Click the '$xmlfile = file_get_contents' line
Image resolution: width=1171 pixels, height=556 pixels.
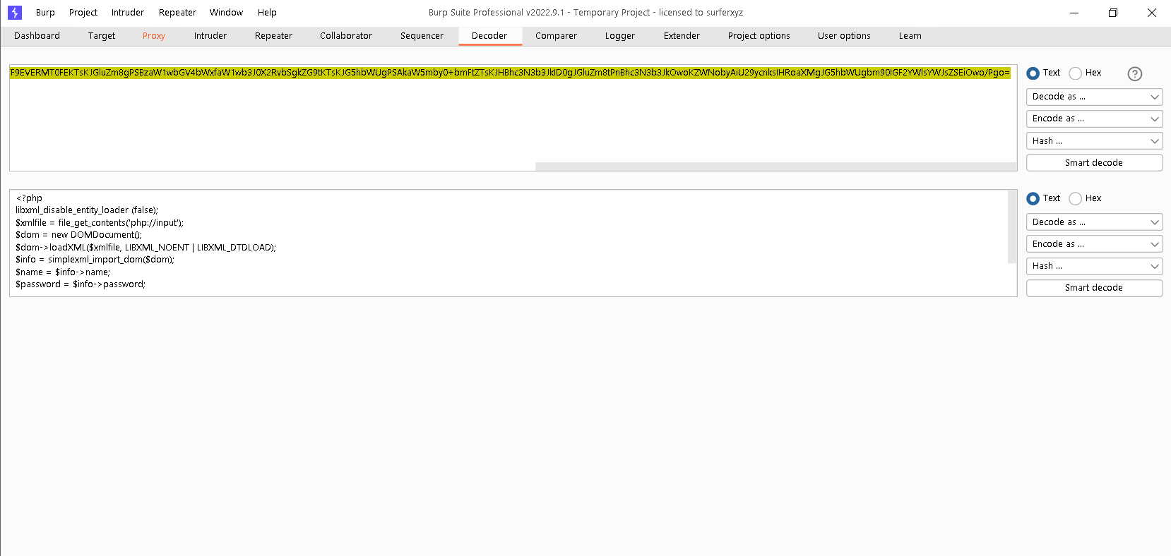coord(100,223)
